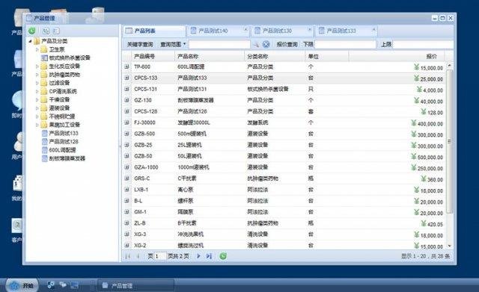Screen dimensions: 479x292
Task: Expand the CIP清洗系统 folder arrow
Action: click(37, 91)
